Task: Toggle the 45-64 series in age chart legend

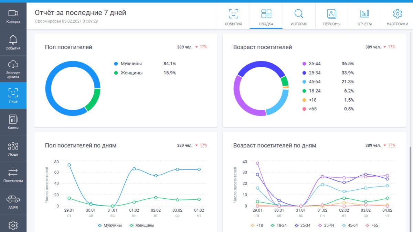Action: pos(351,225)
